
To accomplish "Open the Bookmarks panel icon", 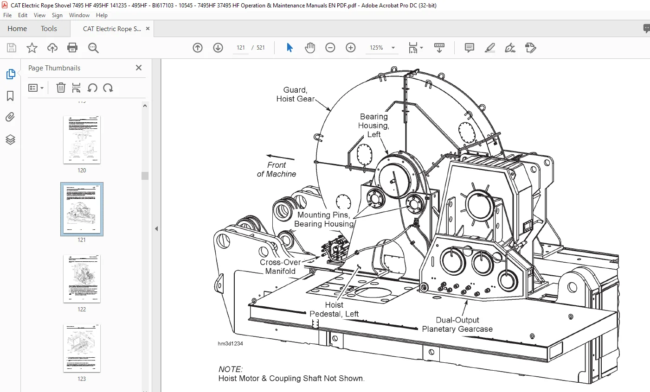I will [x=10, y=96].
